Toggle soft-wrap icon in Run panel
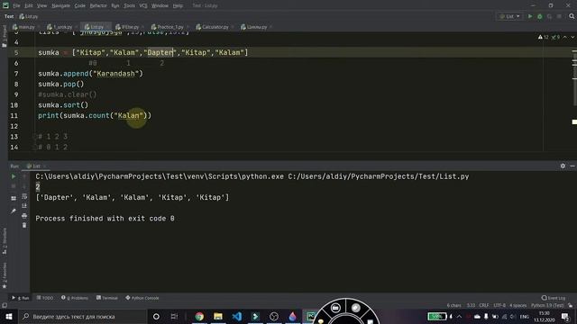The width and height of the screenshot is (577, 324). 24,196
